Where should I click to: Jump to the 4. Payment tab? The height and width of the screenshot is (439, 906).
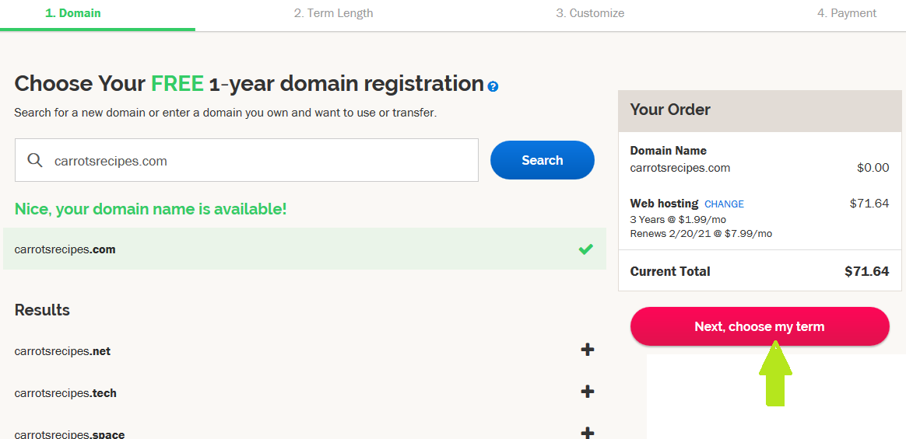(x=847, y=13)
